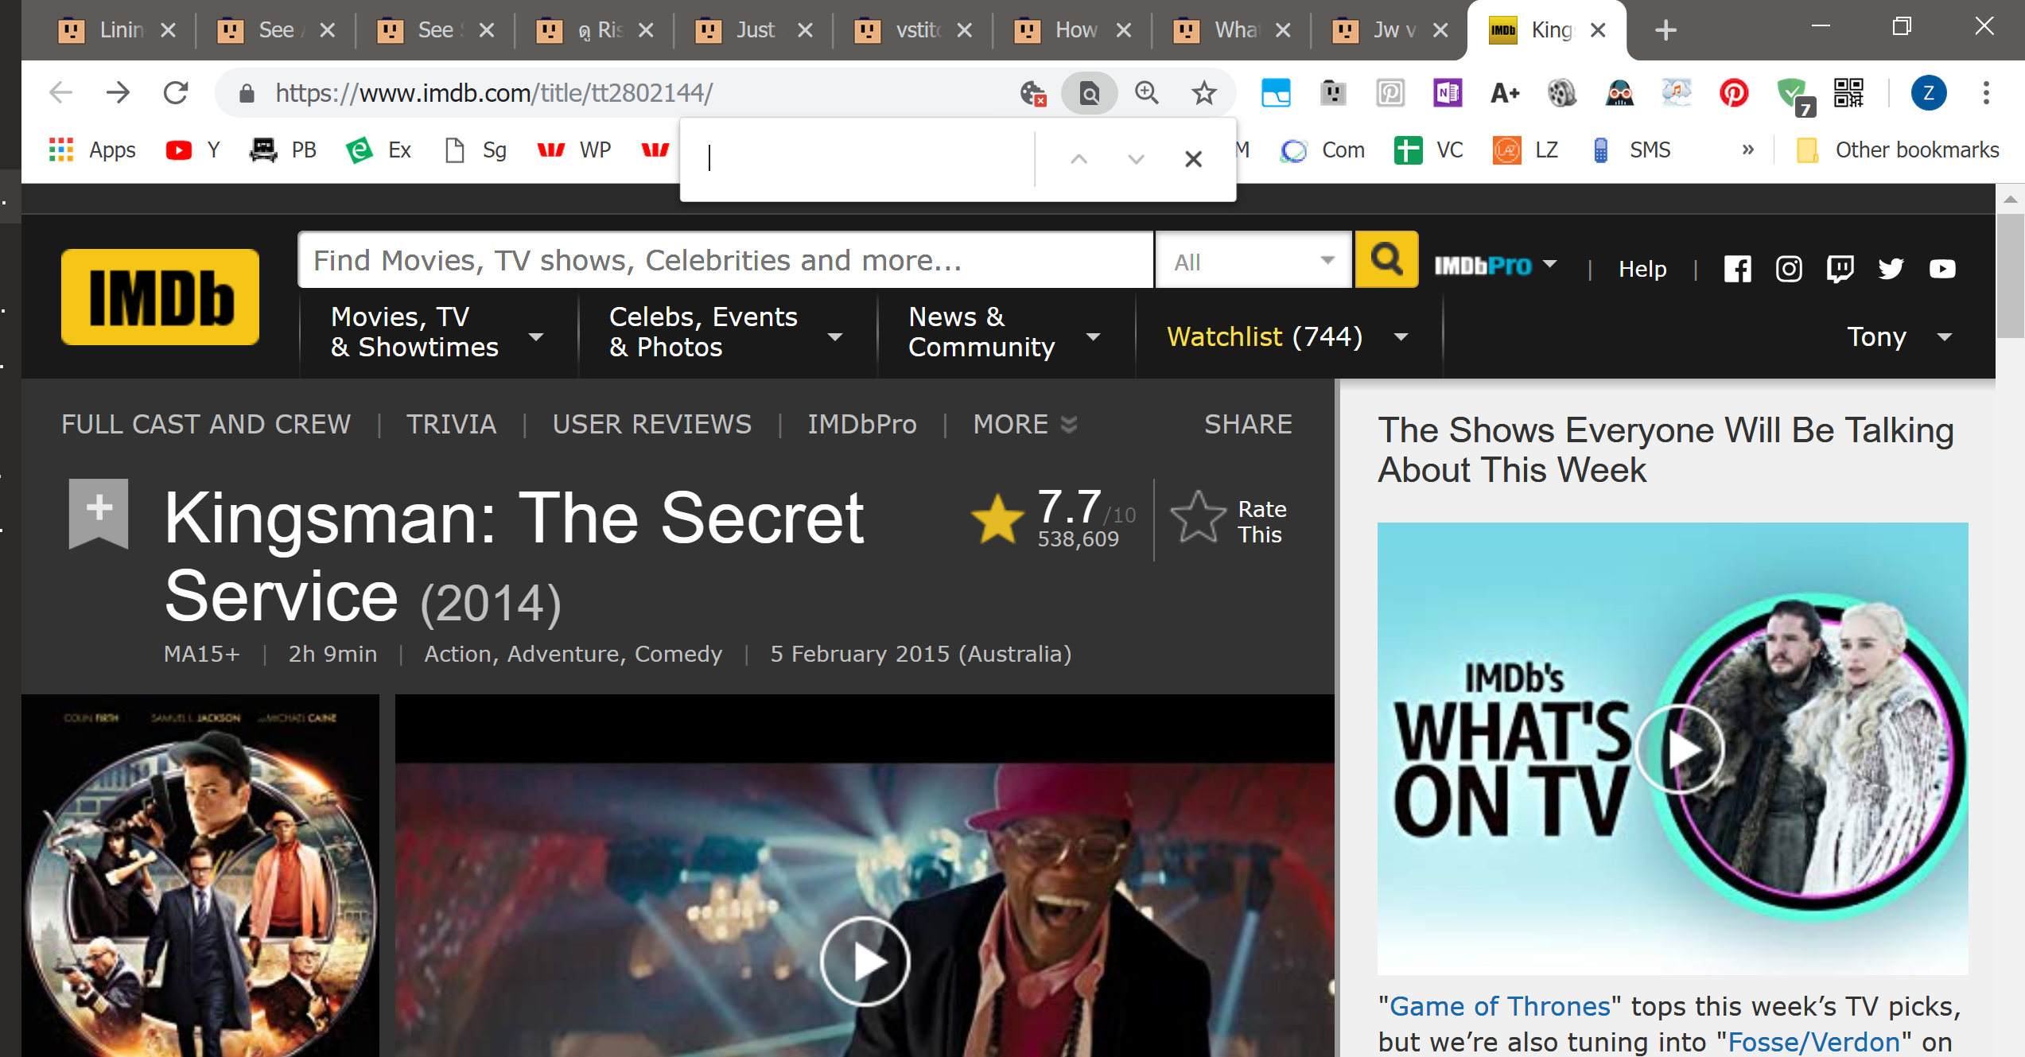Viewport: 2025px width, 1057px height.
Task: Open the OneNote Web Clipper extension
Action: click(1447, 92)
